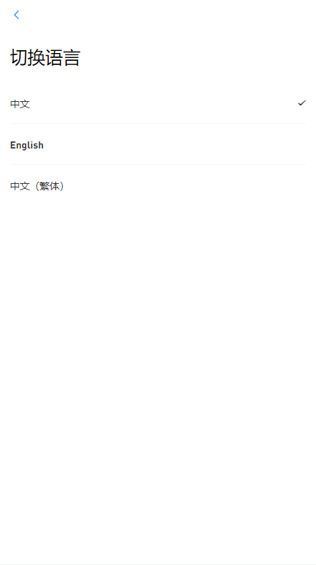Switch the app language to English
Image resolution: width=316 pixels, height=565 pixels.
coord(158,145)
